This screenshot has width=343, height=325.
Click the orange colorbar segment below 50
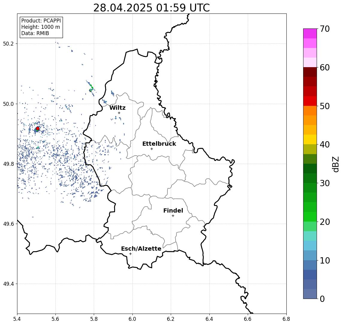pyautogui.click(x=310, y=111)
